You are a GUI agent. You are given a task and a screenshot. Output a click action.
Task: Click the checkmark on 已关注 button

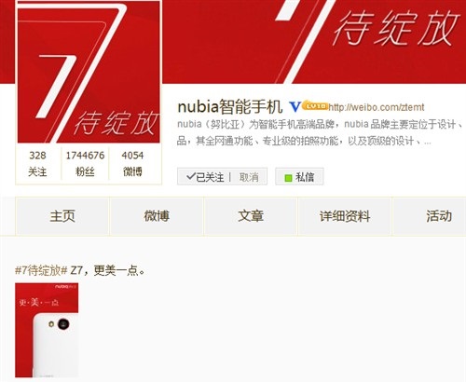click(x=190, y=177)
